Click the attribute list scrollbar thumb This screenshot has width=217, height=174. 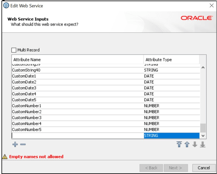[203, 128]
